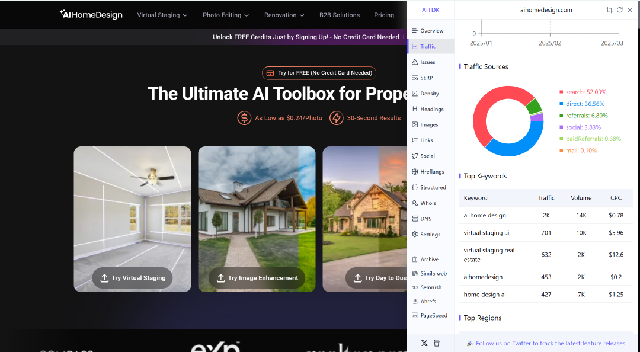This screenshot has height=352, width=640.
Task: Toggle the search legend entry (red)
Action: pyautogui.click(x=583, y=92)
